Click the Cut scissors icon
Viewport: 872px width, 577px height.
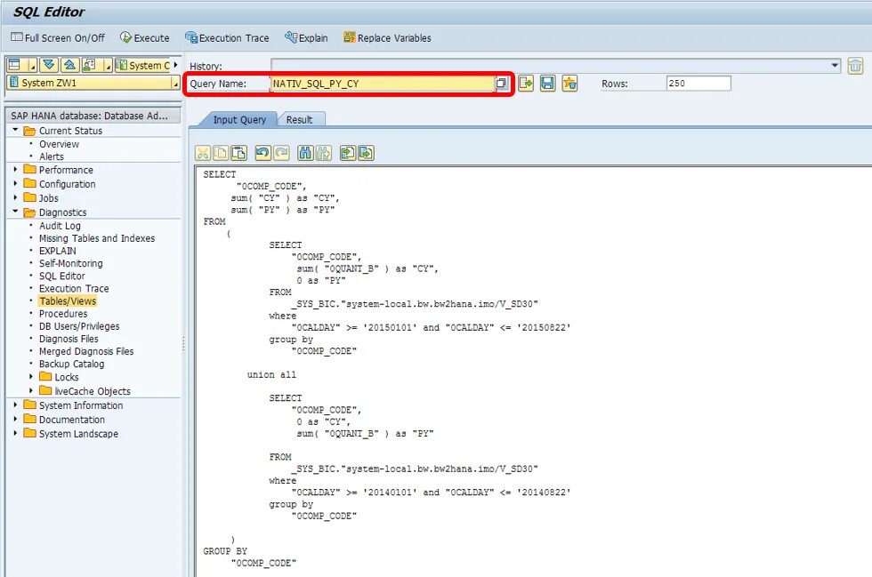203,153
